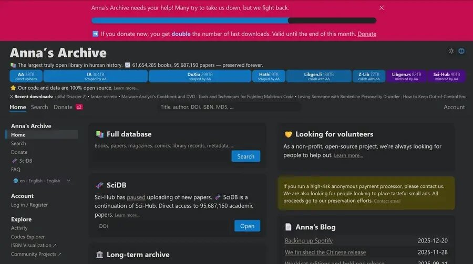Open FAQ in the sidebar
Viewport: 473px width, 264px height.
pos(16,170)
